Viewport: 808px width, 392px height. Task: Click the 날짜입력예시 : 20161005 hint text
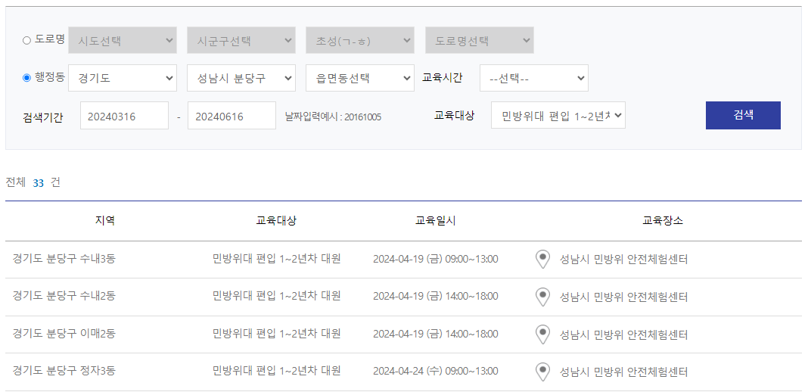click(333, 117)
